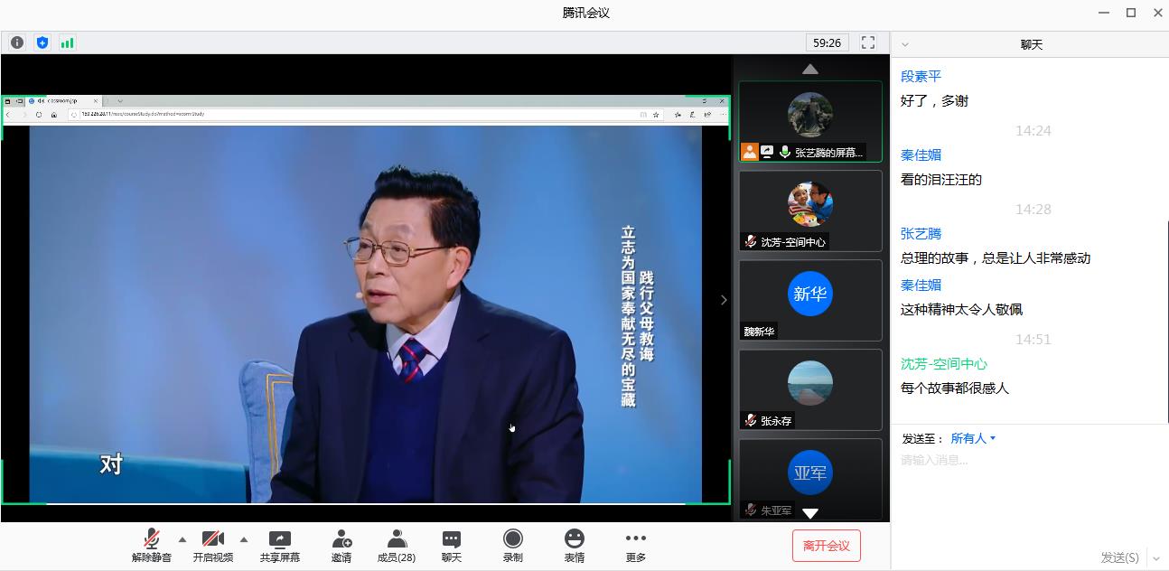Unmute microphone via 解除静音
The height and width of the screenshot is (571, 1169).
click(152, 546)
